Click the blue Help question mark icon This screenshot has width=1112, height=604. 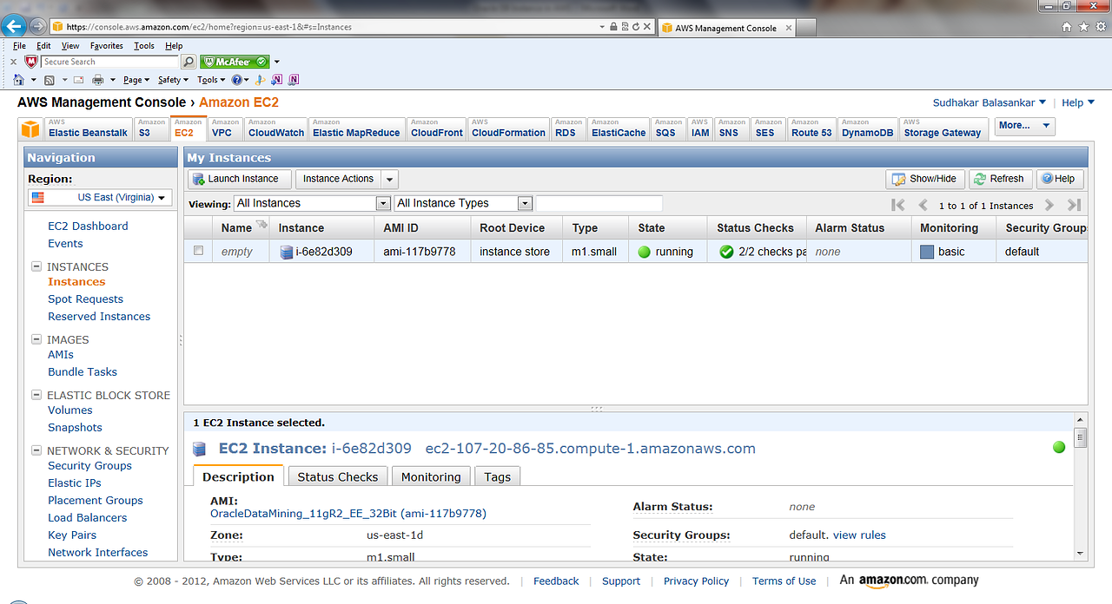(235, 80)
